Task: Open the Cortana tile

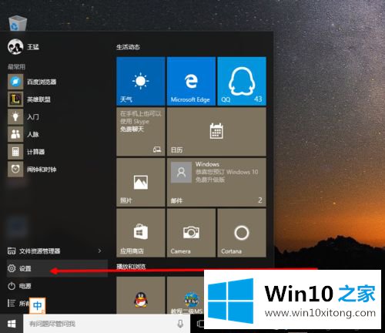Action: pos(242,233)
